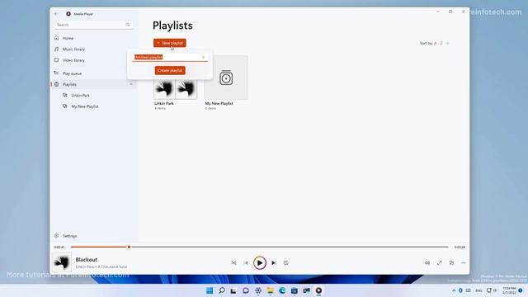Open My New Playlist card thumbnail
The width and height of the screenshot is (528, 297).
tap(226, 78)
